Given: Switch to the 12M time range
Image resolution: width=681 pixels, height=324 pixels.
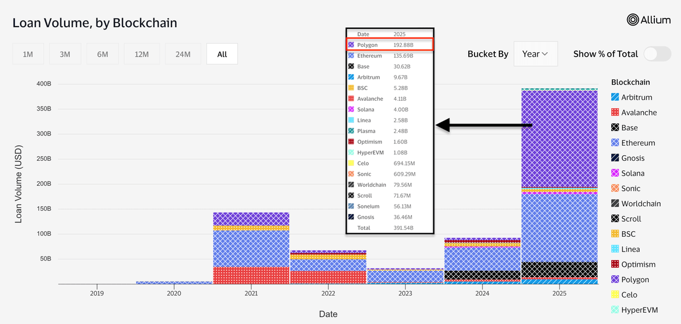Looking at the screenshot, I should point(141,54).
